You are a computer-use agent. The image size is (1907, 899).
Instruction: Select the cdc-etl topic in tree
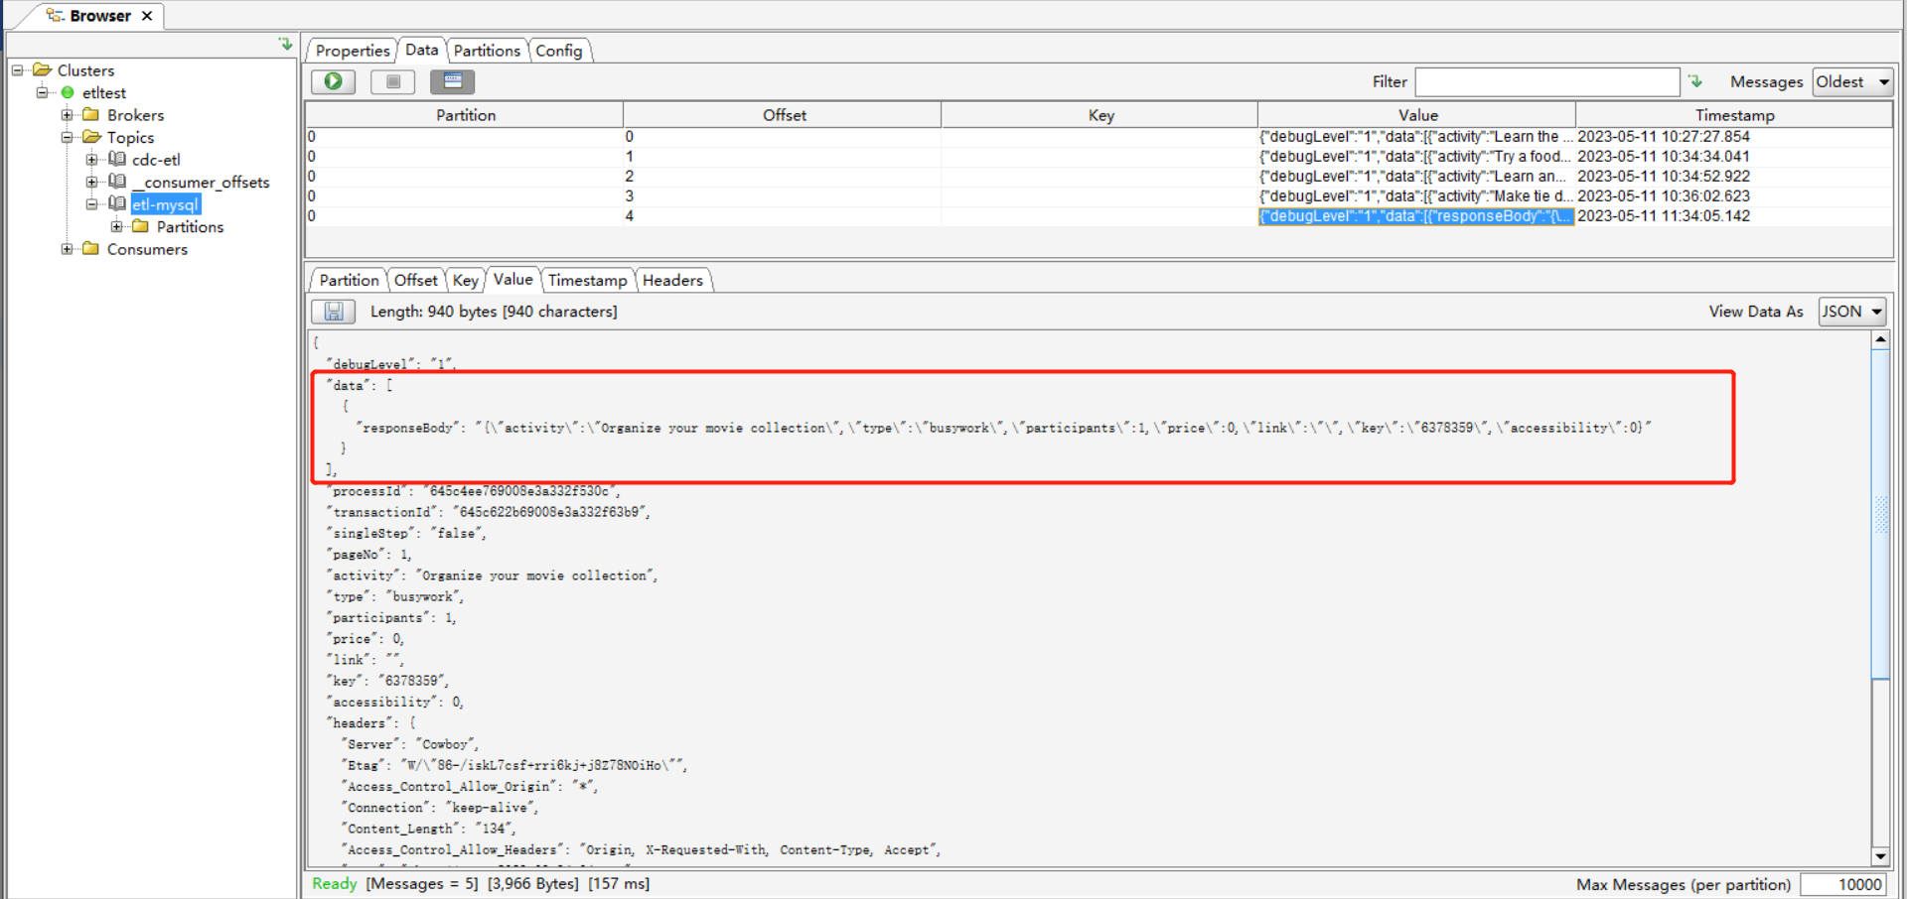(156, 160)
